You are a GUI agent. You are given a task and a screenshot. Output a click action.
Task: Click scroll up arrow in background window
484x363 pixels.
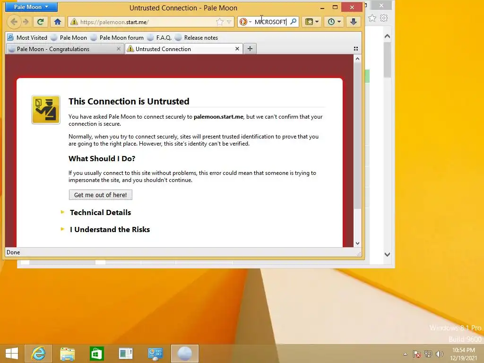388,36
